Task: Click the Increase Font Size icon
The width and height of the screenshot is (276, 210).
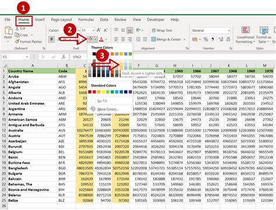Action: 99,30
